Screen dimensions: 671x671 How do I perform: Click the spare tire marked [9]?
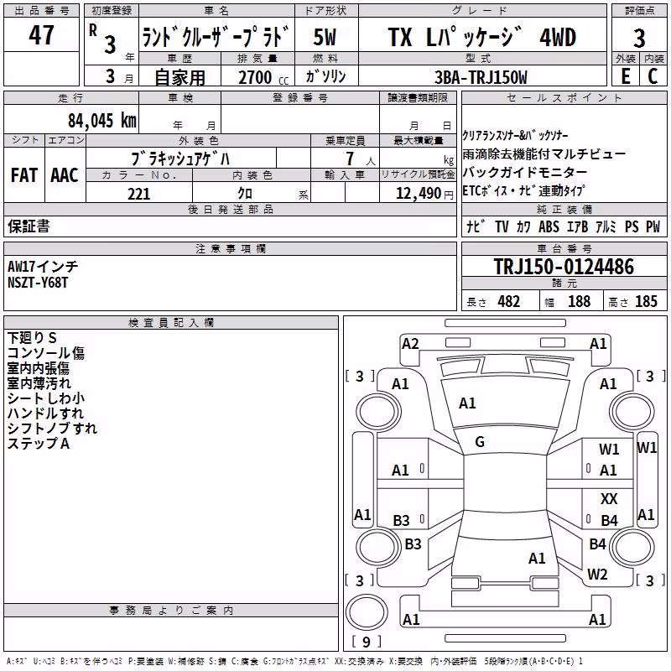pos(367,612)
